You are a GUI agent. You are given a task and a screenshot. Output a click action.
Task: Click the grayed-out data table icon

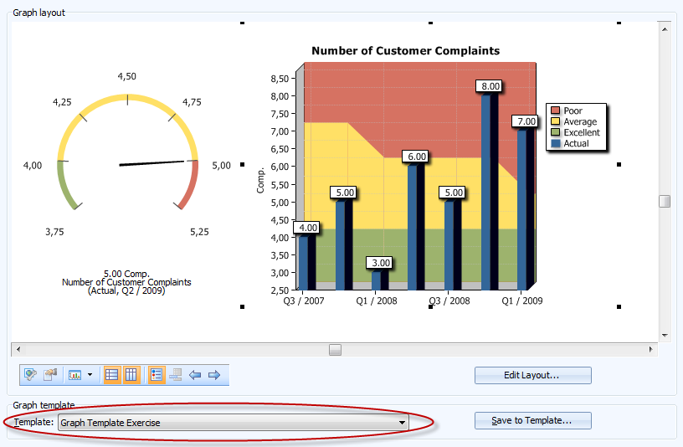tap(176, 375)
